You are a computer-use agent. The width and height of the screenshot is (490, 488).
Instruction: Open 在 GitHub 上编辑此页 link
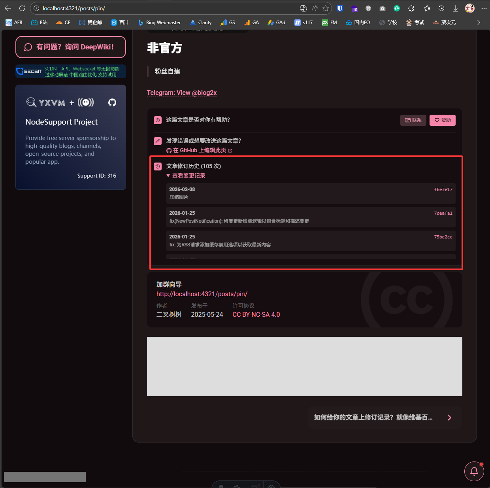[x=199, y=150]
